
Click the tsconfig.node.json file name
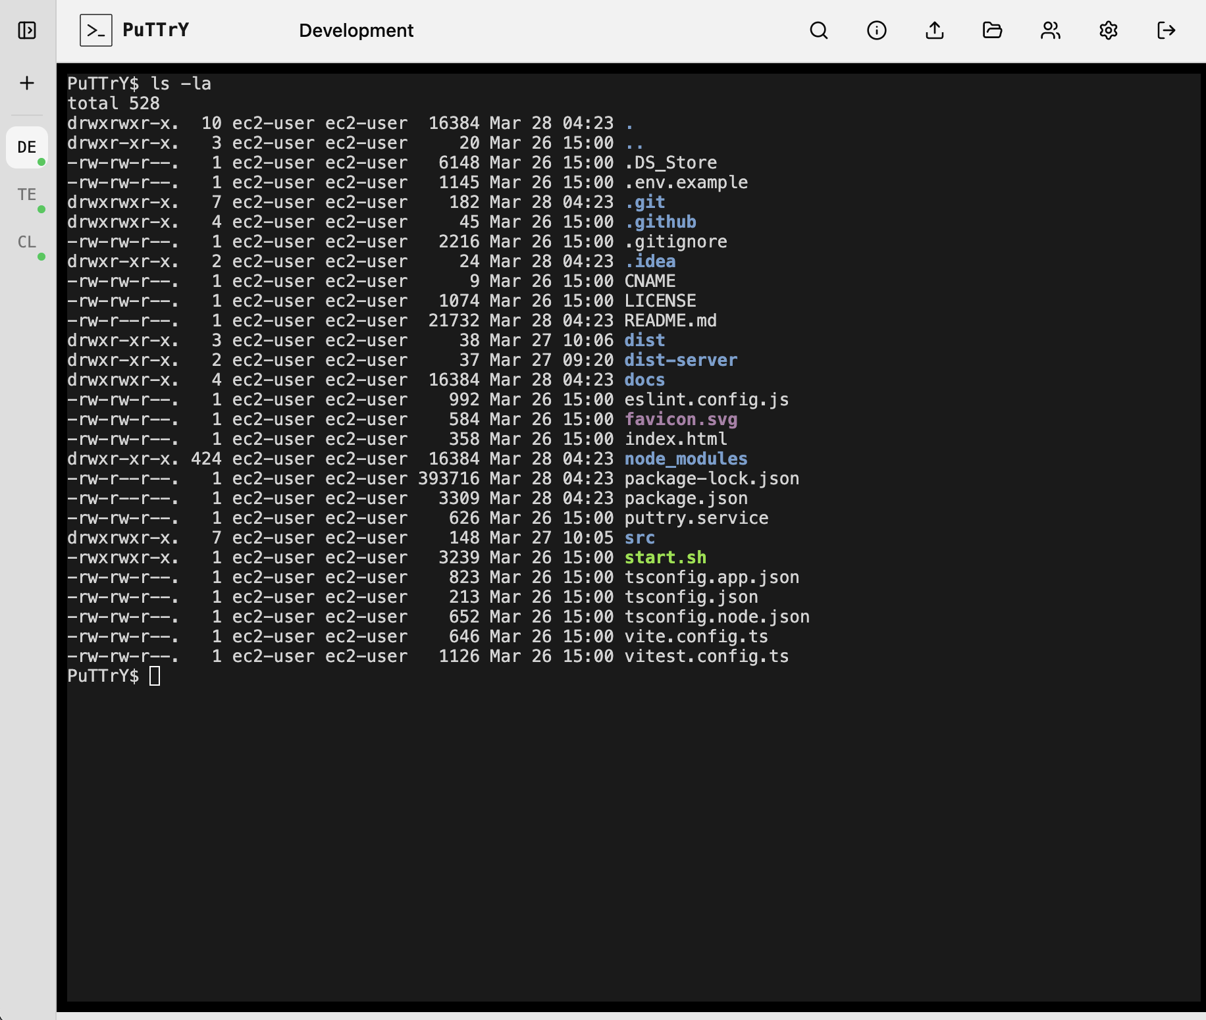718,617
